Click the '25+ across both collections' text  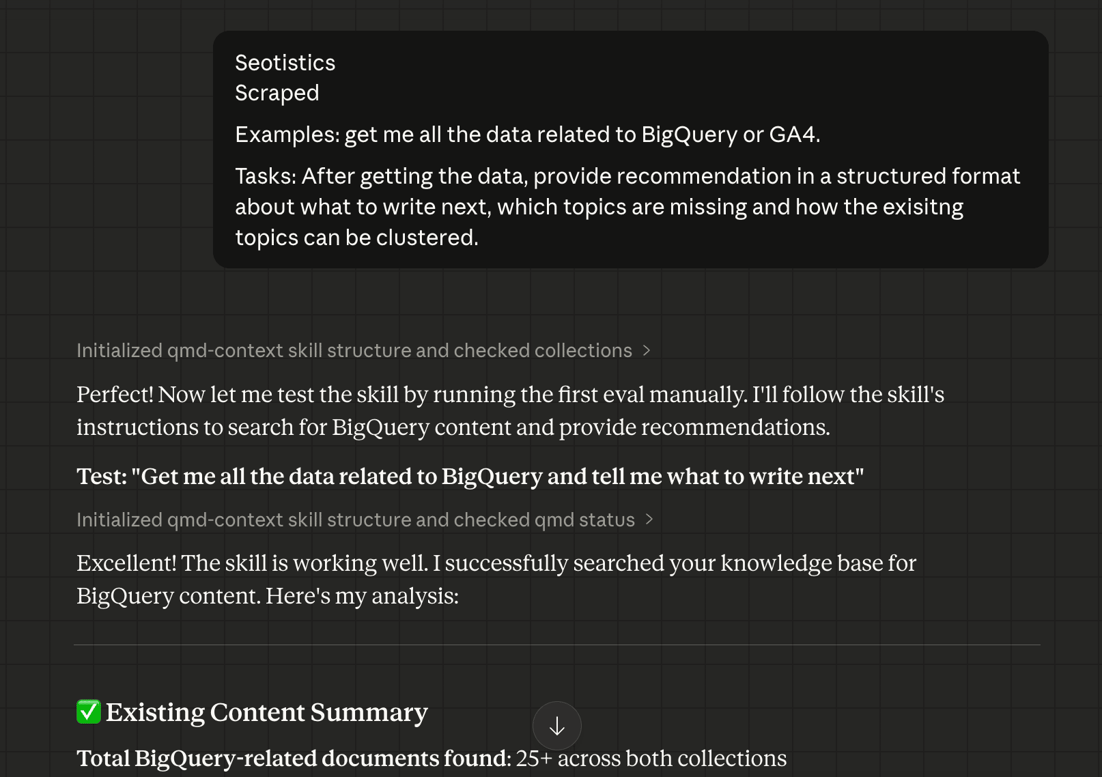(651, 759)
